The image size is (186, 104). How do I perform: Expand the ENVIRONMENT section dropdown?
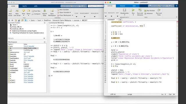85,17
